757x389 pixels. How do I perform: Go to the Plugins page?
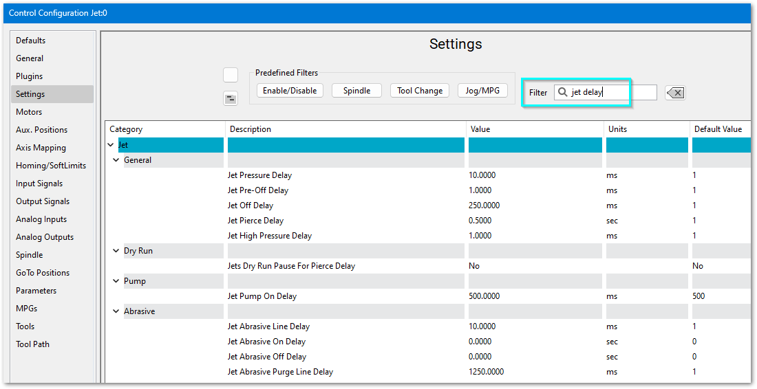(30, 76)
